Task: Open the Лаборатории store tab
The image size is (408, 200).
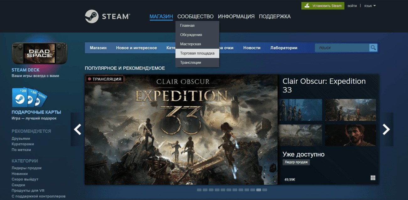Action: click(x=284, y=48)
